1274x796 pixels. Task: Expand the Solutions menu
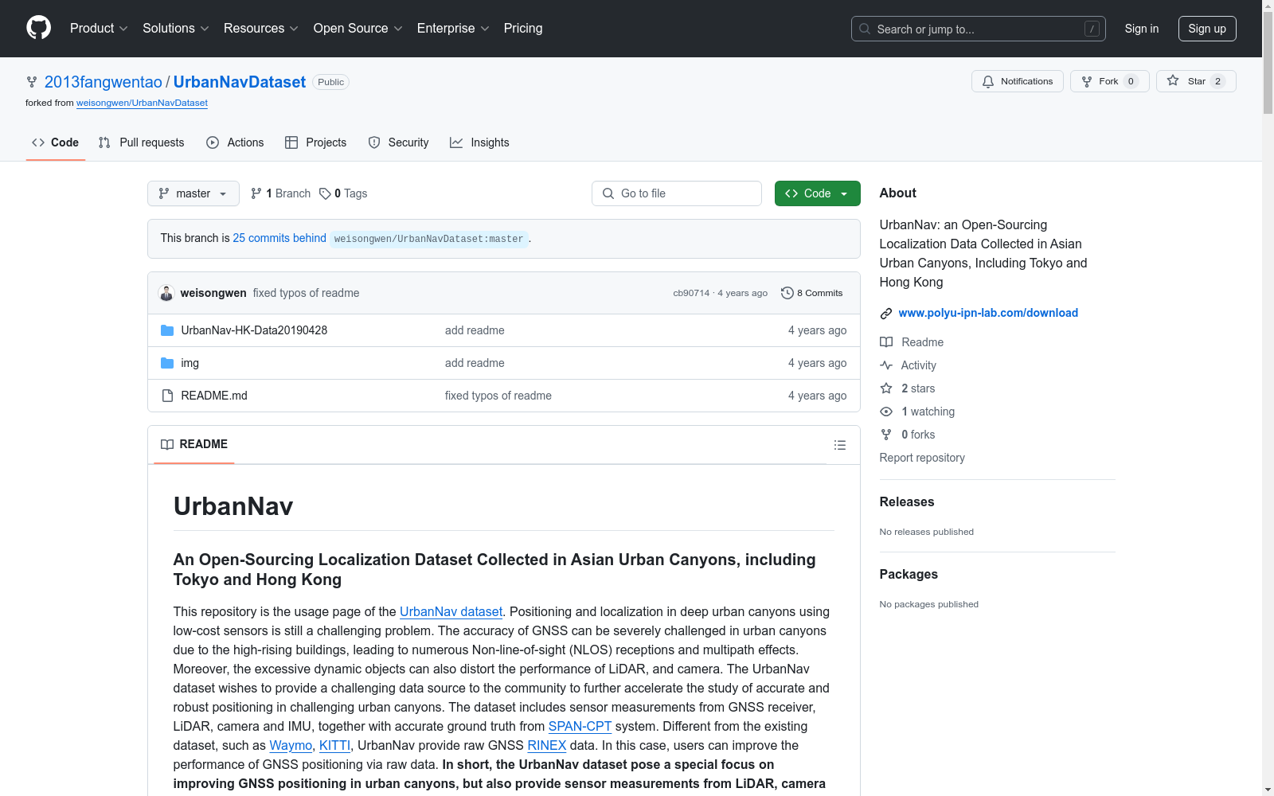click(176, 29)
